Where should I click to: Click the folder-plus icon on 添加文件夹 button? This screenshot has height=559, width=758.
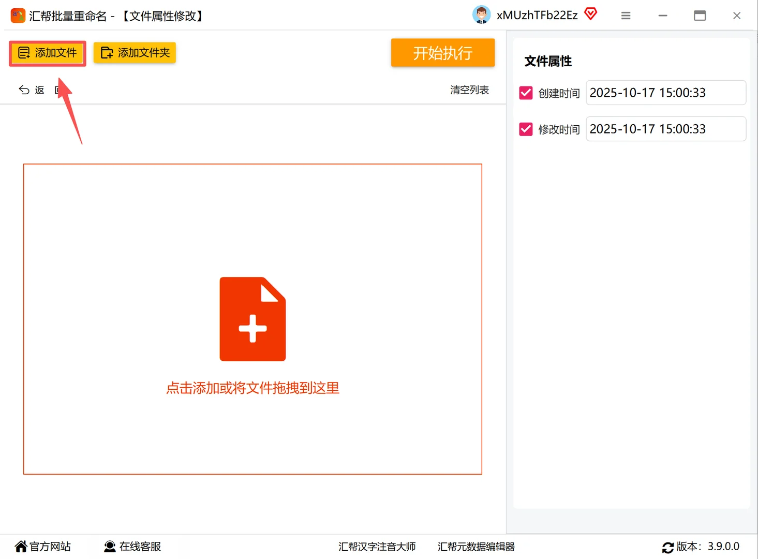coord(107,52)
